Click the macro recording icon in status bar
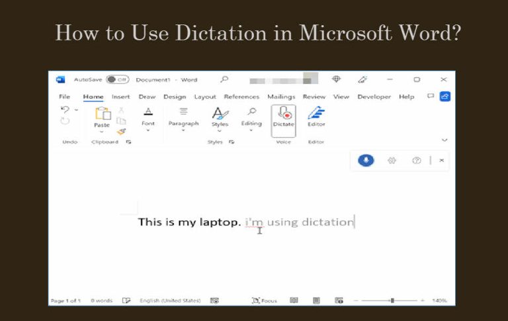The height and width of the screenshot is (321, 508). pos(214,300)
